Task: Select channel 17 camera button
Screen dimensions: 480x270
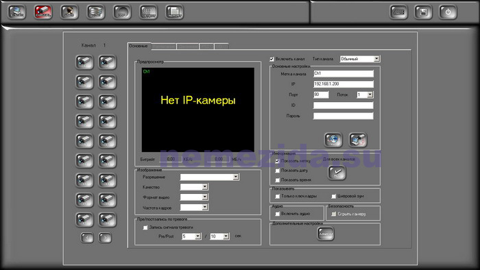Action: click(84, 219)
